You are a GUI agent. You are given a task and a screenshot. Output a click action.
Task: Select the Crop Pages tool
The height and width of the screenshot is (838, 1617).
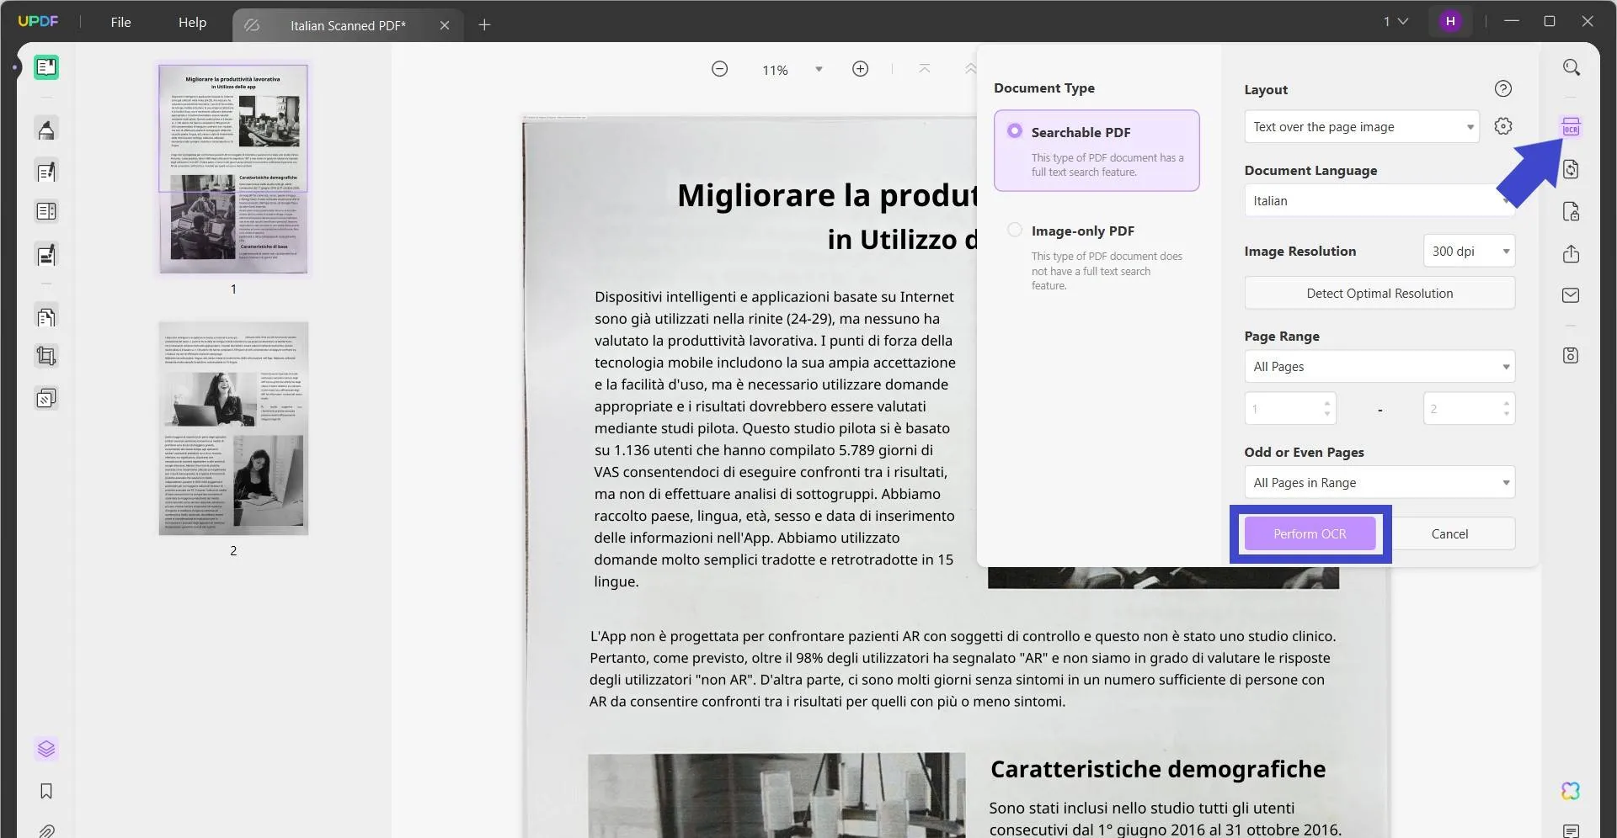pos(46,356)
